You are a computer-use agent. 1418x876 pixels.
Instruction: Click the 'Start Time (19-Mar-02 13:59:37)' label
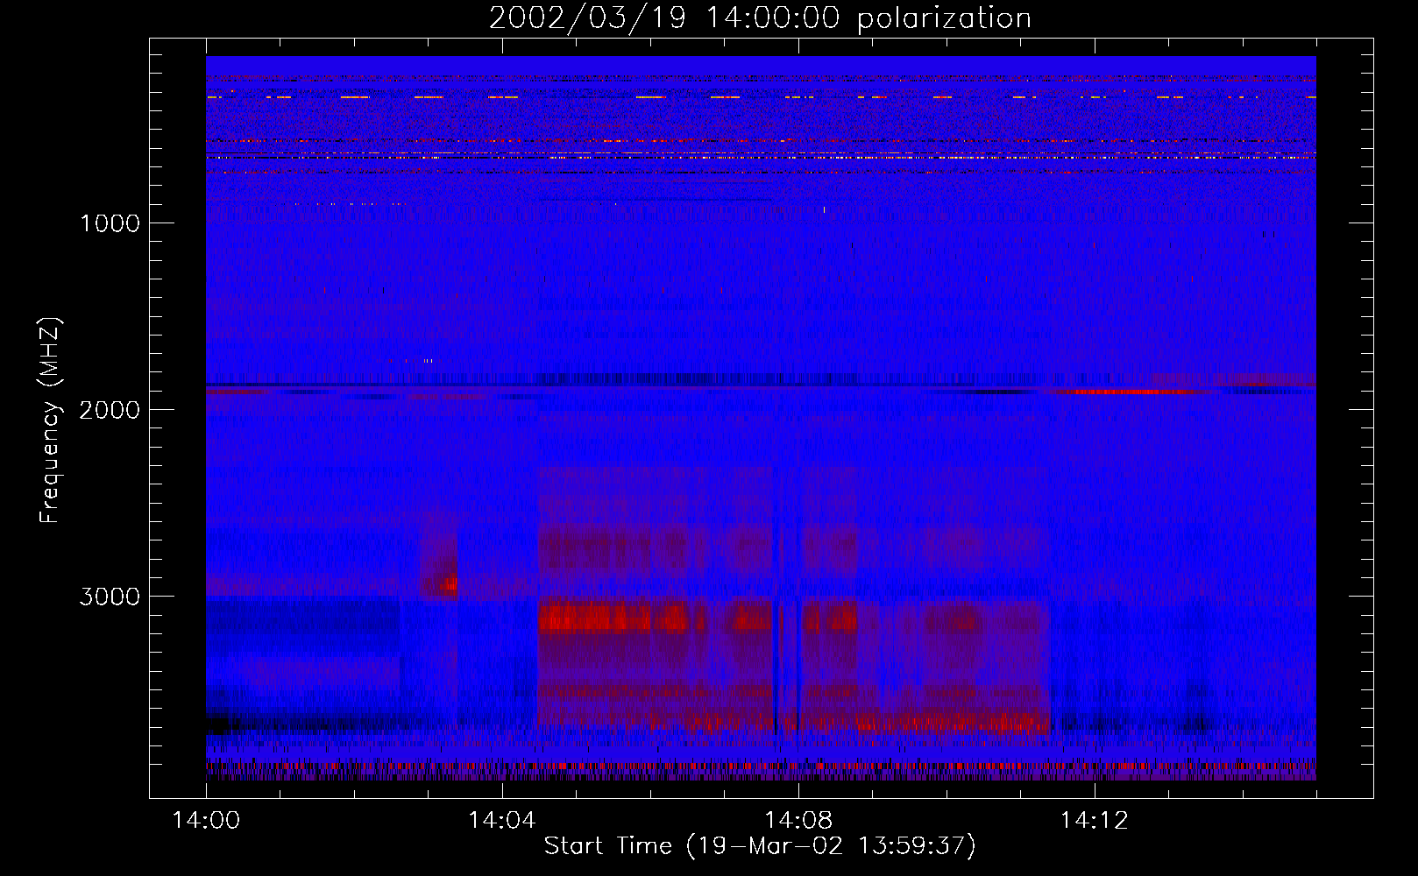coord(760,846)
